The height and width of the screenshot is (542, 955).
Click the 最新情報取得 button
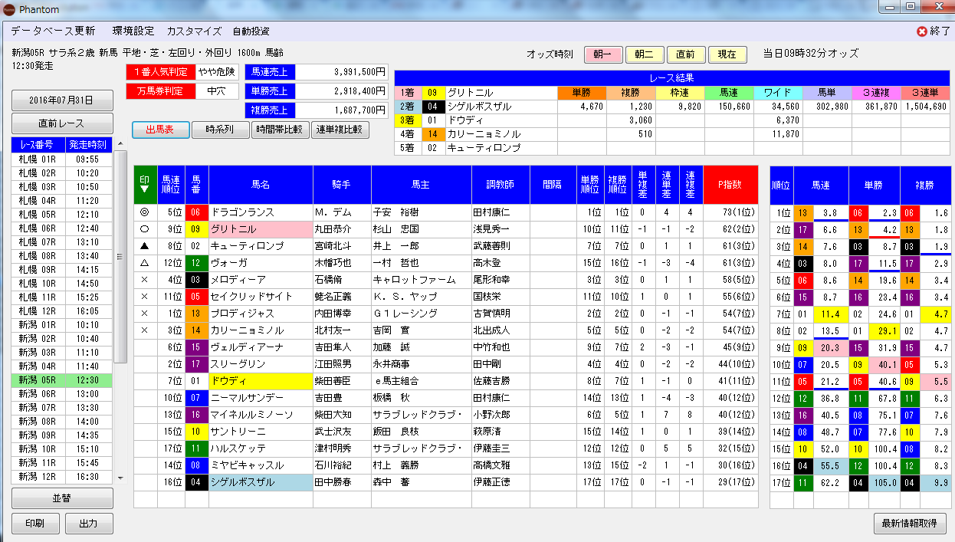coord(910,524)
